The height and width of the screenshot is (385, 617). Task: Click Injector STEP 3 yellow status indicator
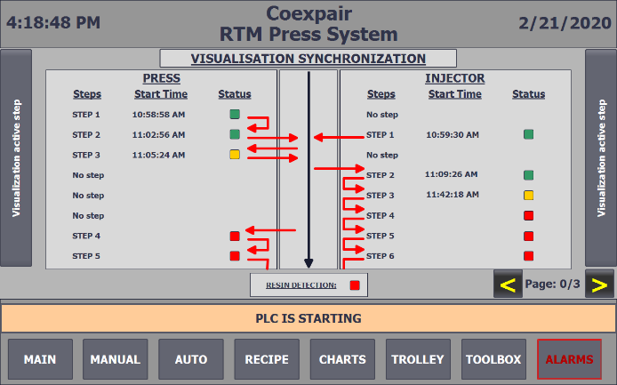(528, 196)
